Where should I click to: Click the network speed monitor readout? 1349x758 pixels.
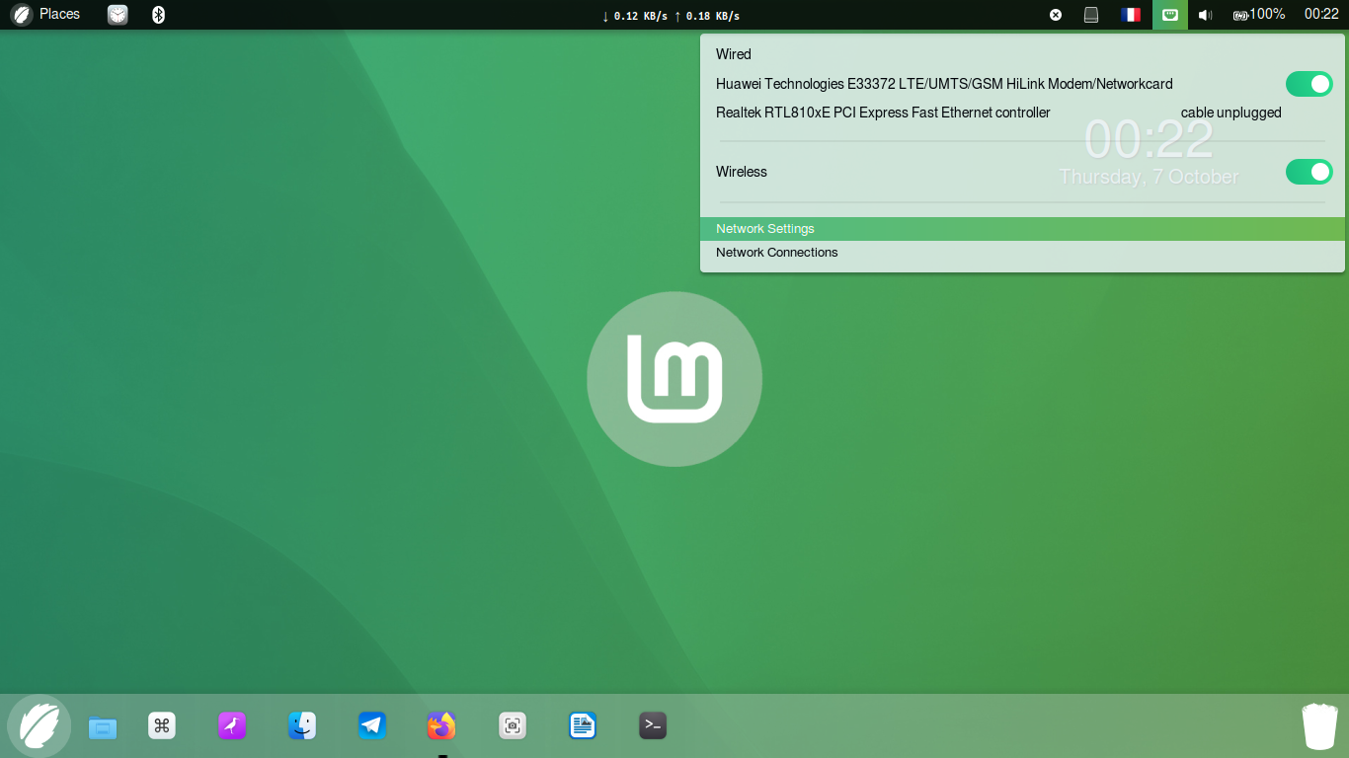pyautogui.click(x=671, y=16)
